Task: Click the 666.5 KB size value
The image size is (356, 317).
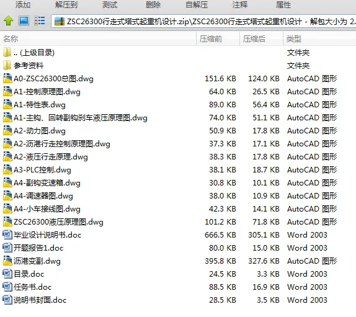Action: (220, 235)
